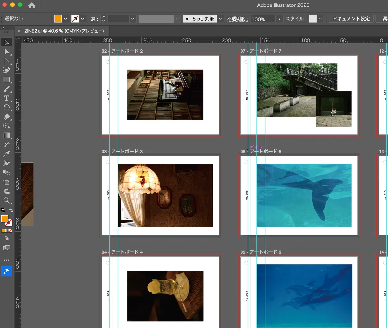Set paint mode to Gradient
388x328 pixels.
pos(6,231)
